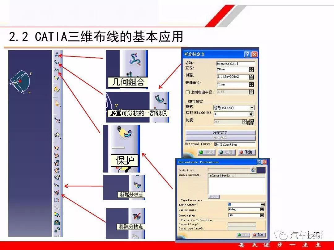334x250 pixels.
Task: Click inside the empty Bundle segments list area
Action: 237,186
